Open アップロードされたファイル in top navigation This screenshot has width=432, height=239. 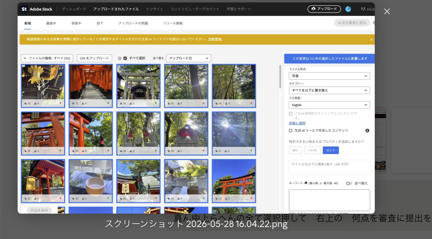[x=116, y=9]
